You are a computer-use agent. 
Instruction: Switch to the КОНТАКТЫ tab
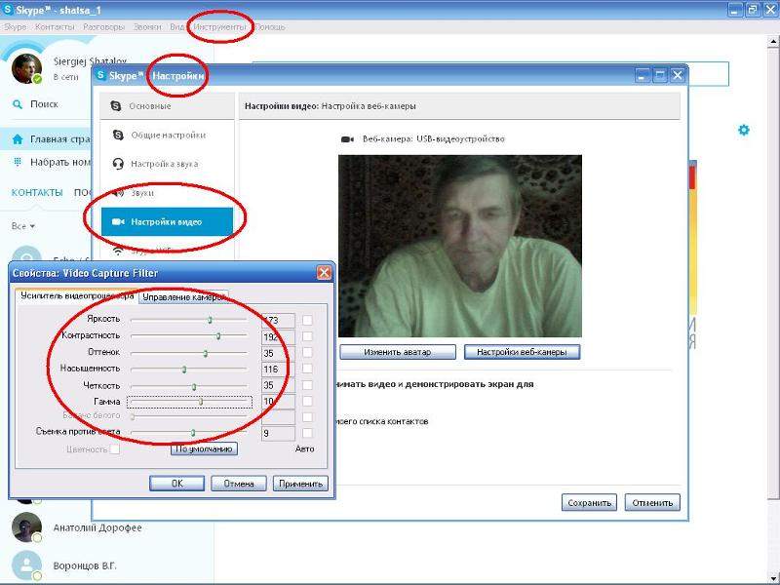point(37,192)
